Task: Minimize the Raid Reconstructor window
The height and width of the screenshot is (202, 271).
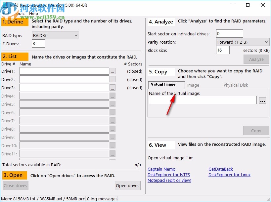Action: click(233, 5)
